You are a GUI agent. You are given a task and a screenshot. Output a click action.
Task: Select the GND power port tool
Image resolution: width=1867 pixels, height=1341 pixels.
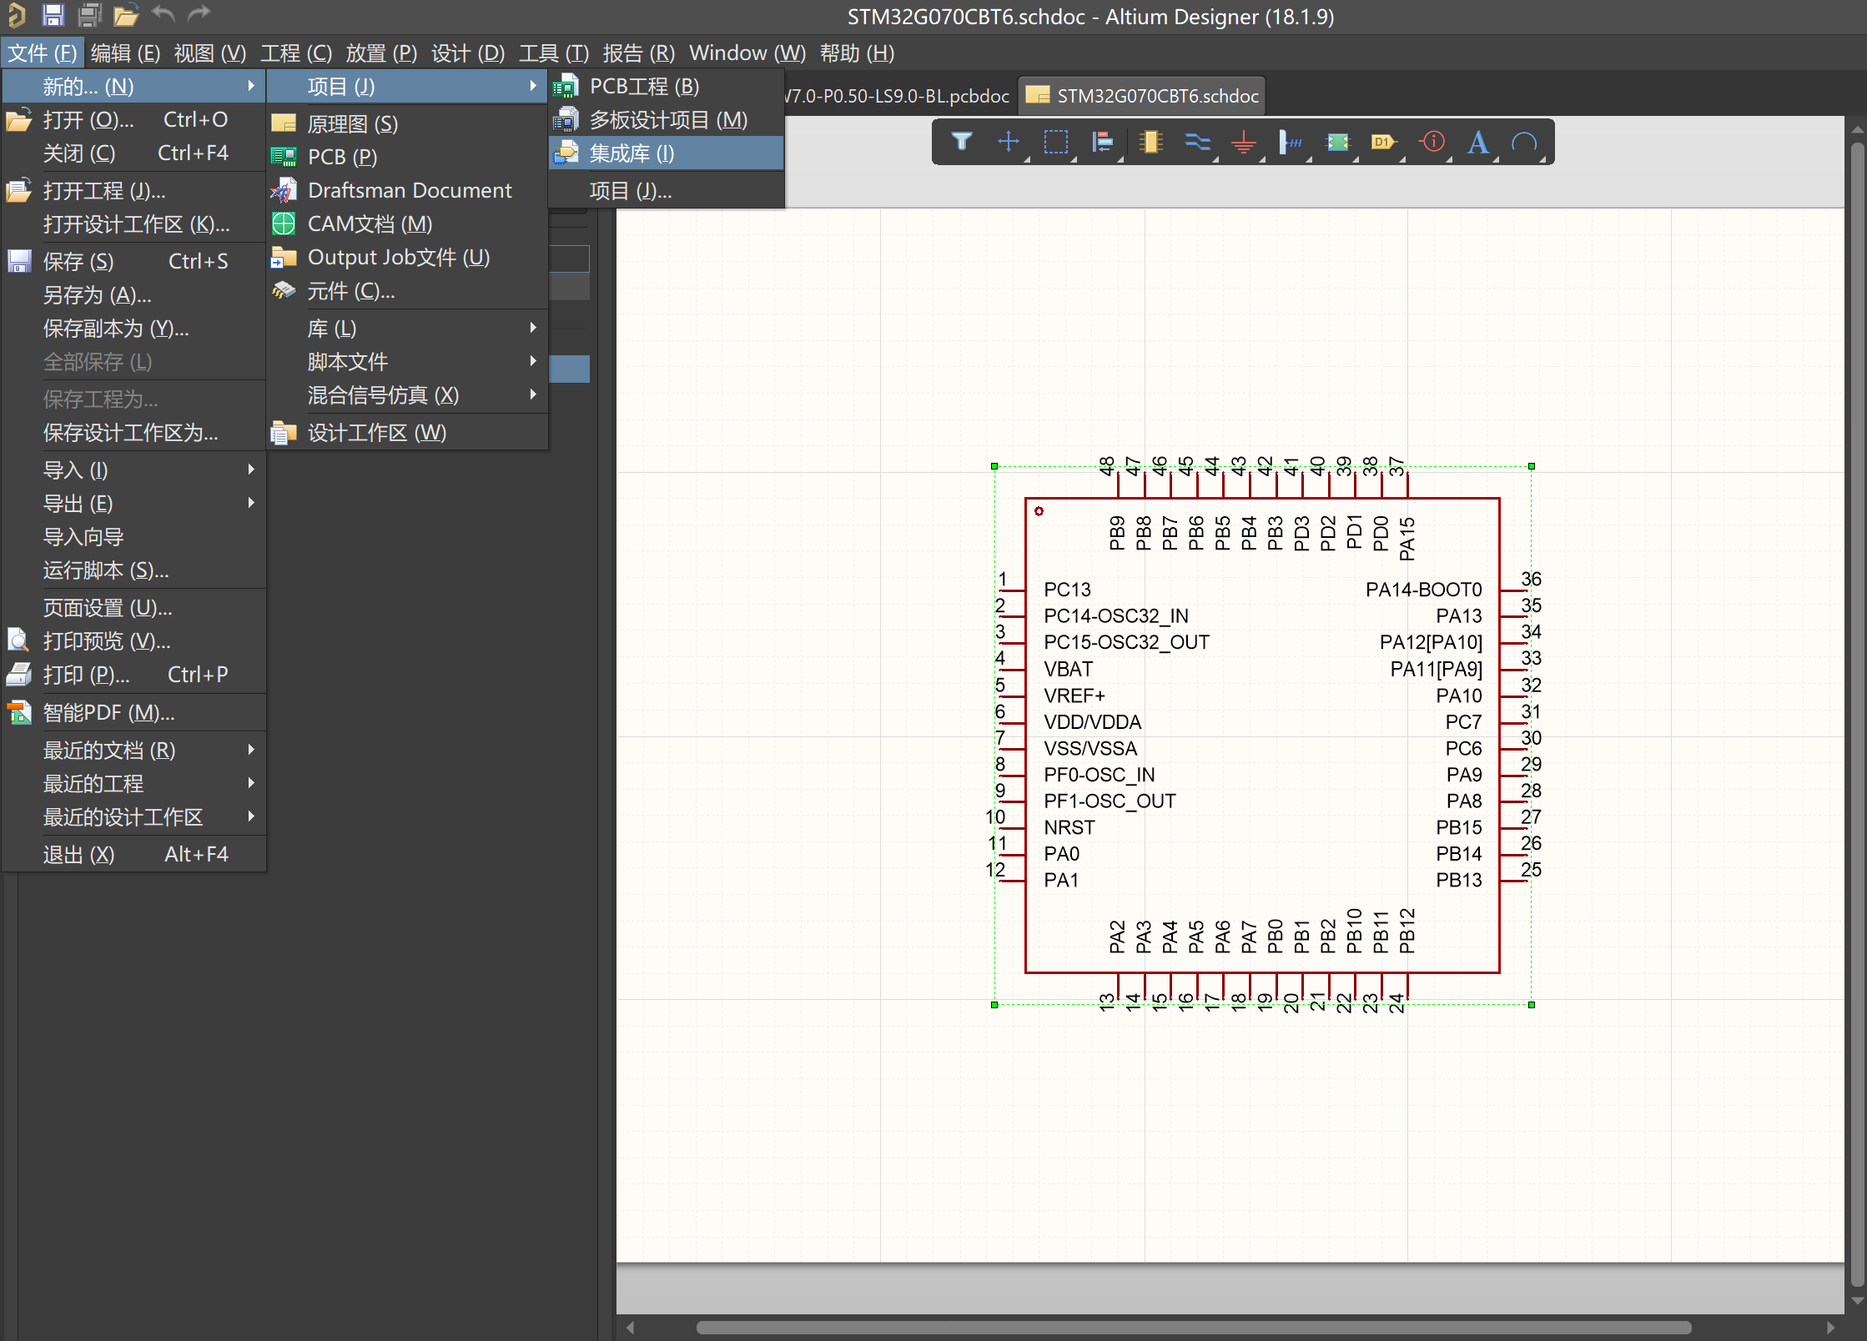tap(1244, 143)
